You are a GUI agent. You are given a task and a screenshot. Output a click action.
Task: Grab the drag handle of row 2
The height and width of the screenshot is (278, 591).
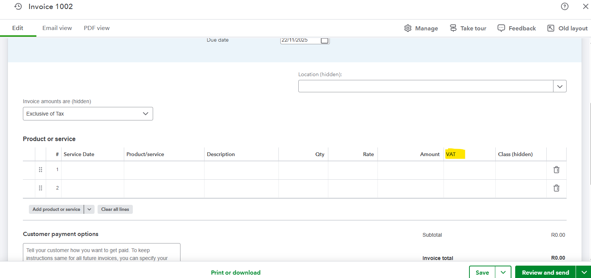(41, 188)
